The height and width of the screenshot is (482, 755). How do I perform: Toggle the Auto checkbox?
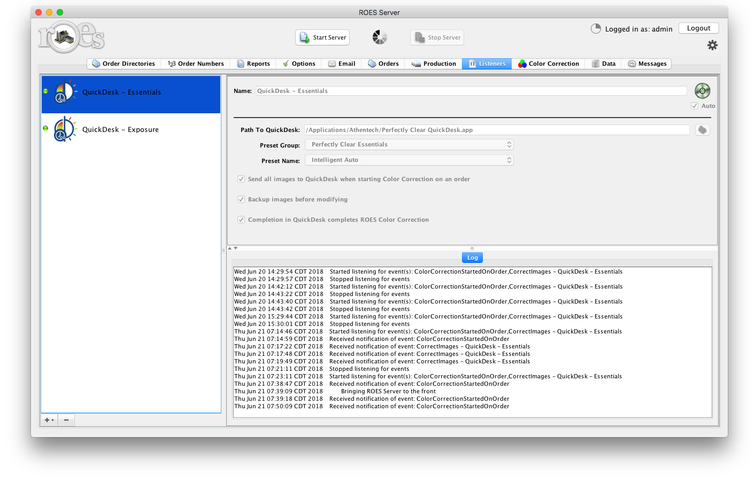(695, 106)
